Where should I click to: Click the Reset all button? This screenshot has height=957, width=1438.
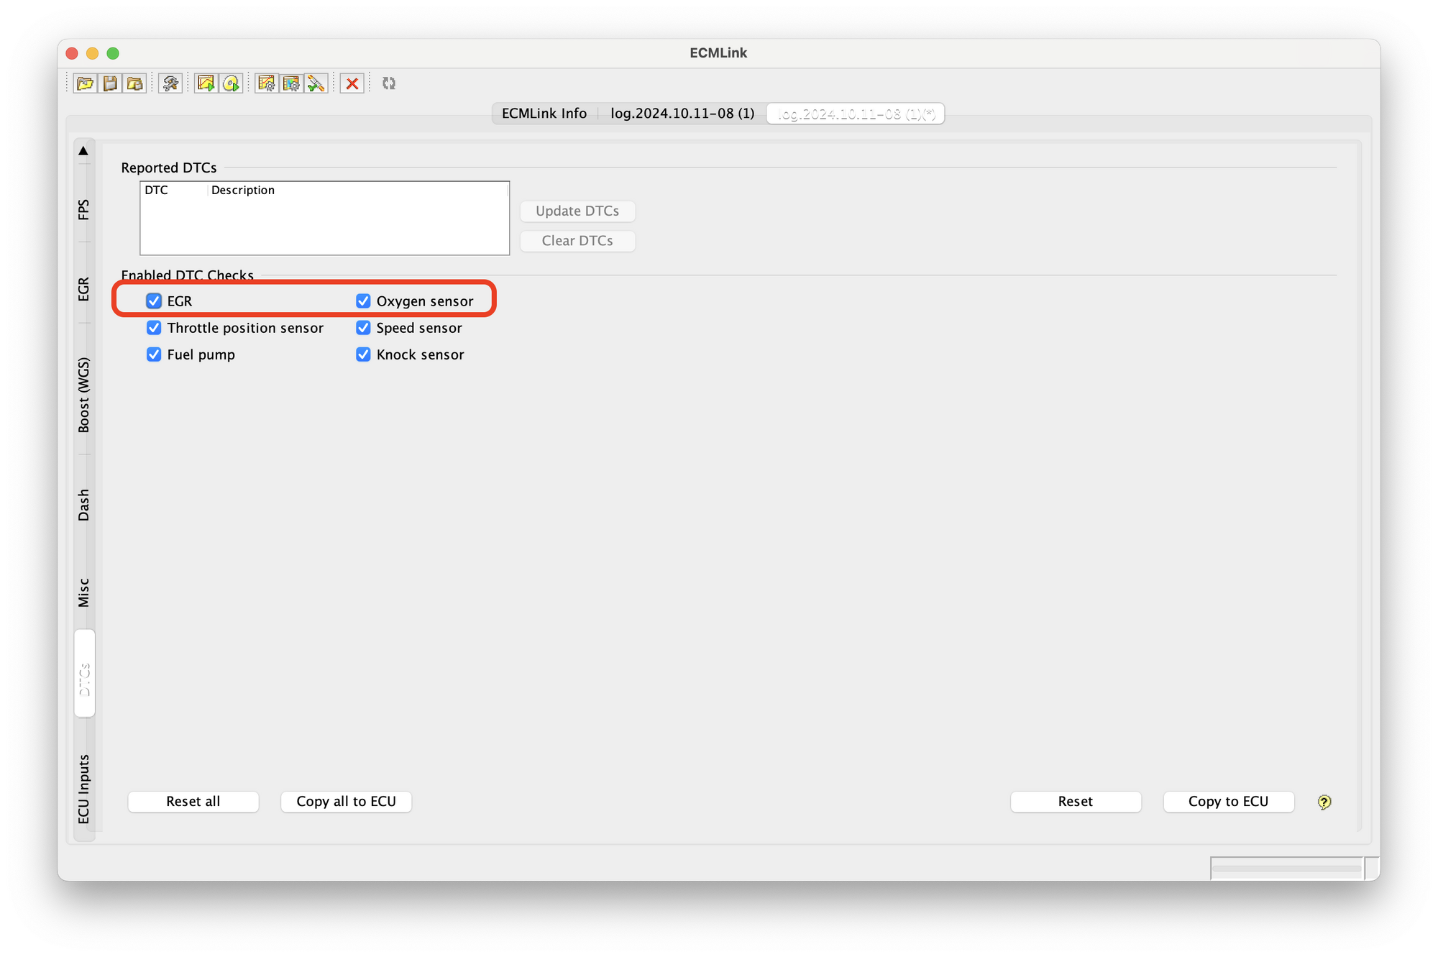pyautogui.click(x=193, y=802)
